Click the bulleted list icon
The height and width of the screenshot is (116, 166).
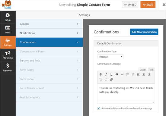(128, 74)
